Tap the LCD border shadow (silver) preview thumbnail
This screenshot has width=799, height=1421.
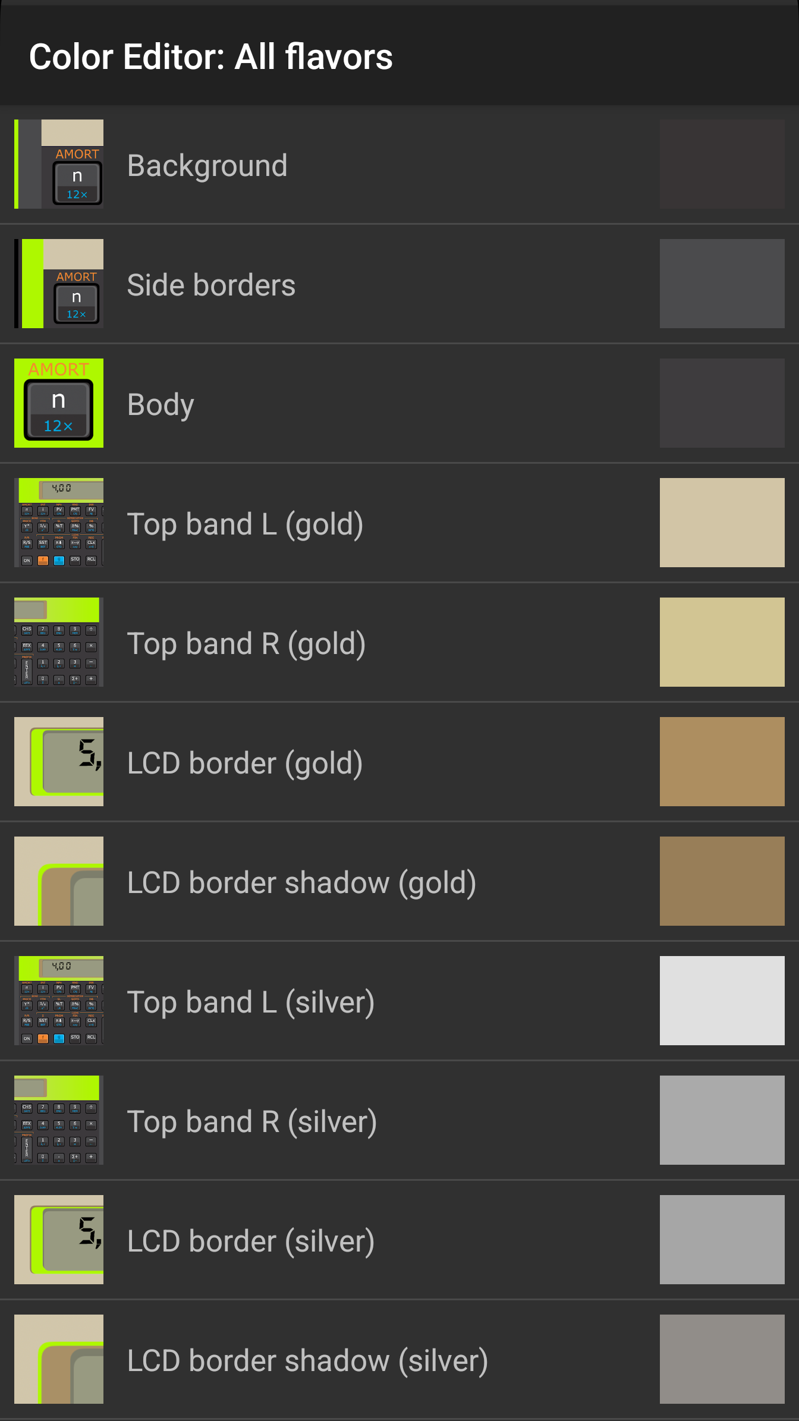[x=59, y=1359]
